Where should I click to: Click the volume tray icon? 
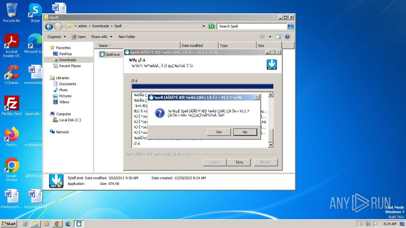click(x=360, y=224)
